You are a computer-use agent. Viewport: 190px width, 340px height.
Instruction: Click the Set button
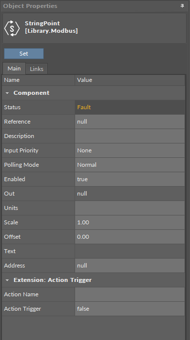[24, 54]
